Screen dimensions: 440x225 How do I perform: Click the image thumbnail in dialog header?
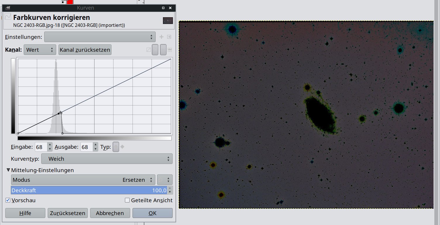pos(168,20)
